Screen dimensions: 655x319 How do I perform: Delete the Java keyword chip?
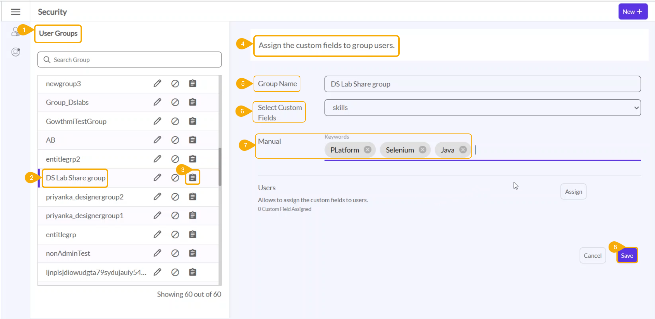coord(463,150)
